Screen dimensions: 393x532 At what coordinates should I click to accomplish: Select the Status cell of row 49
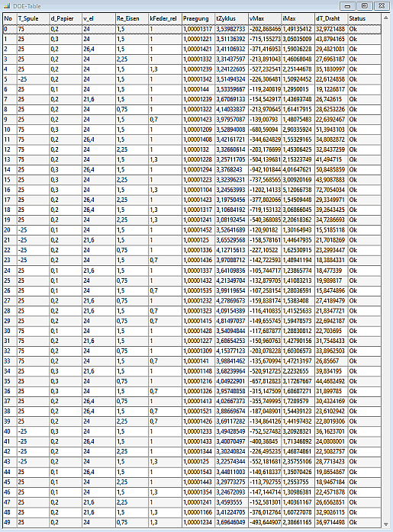(364, 522)
